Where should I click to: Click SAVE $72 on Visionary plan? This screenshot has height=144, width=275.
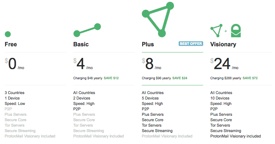pyautogui.click(x=250, y=78)
